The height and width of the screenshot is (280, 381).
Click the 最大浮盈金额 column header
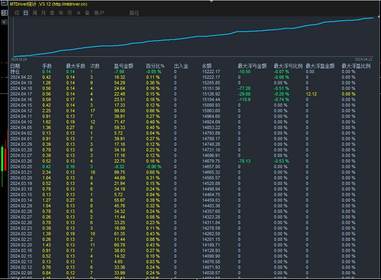tap(320, 66)
